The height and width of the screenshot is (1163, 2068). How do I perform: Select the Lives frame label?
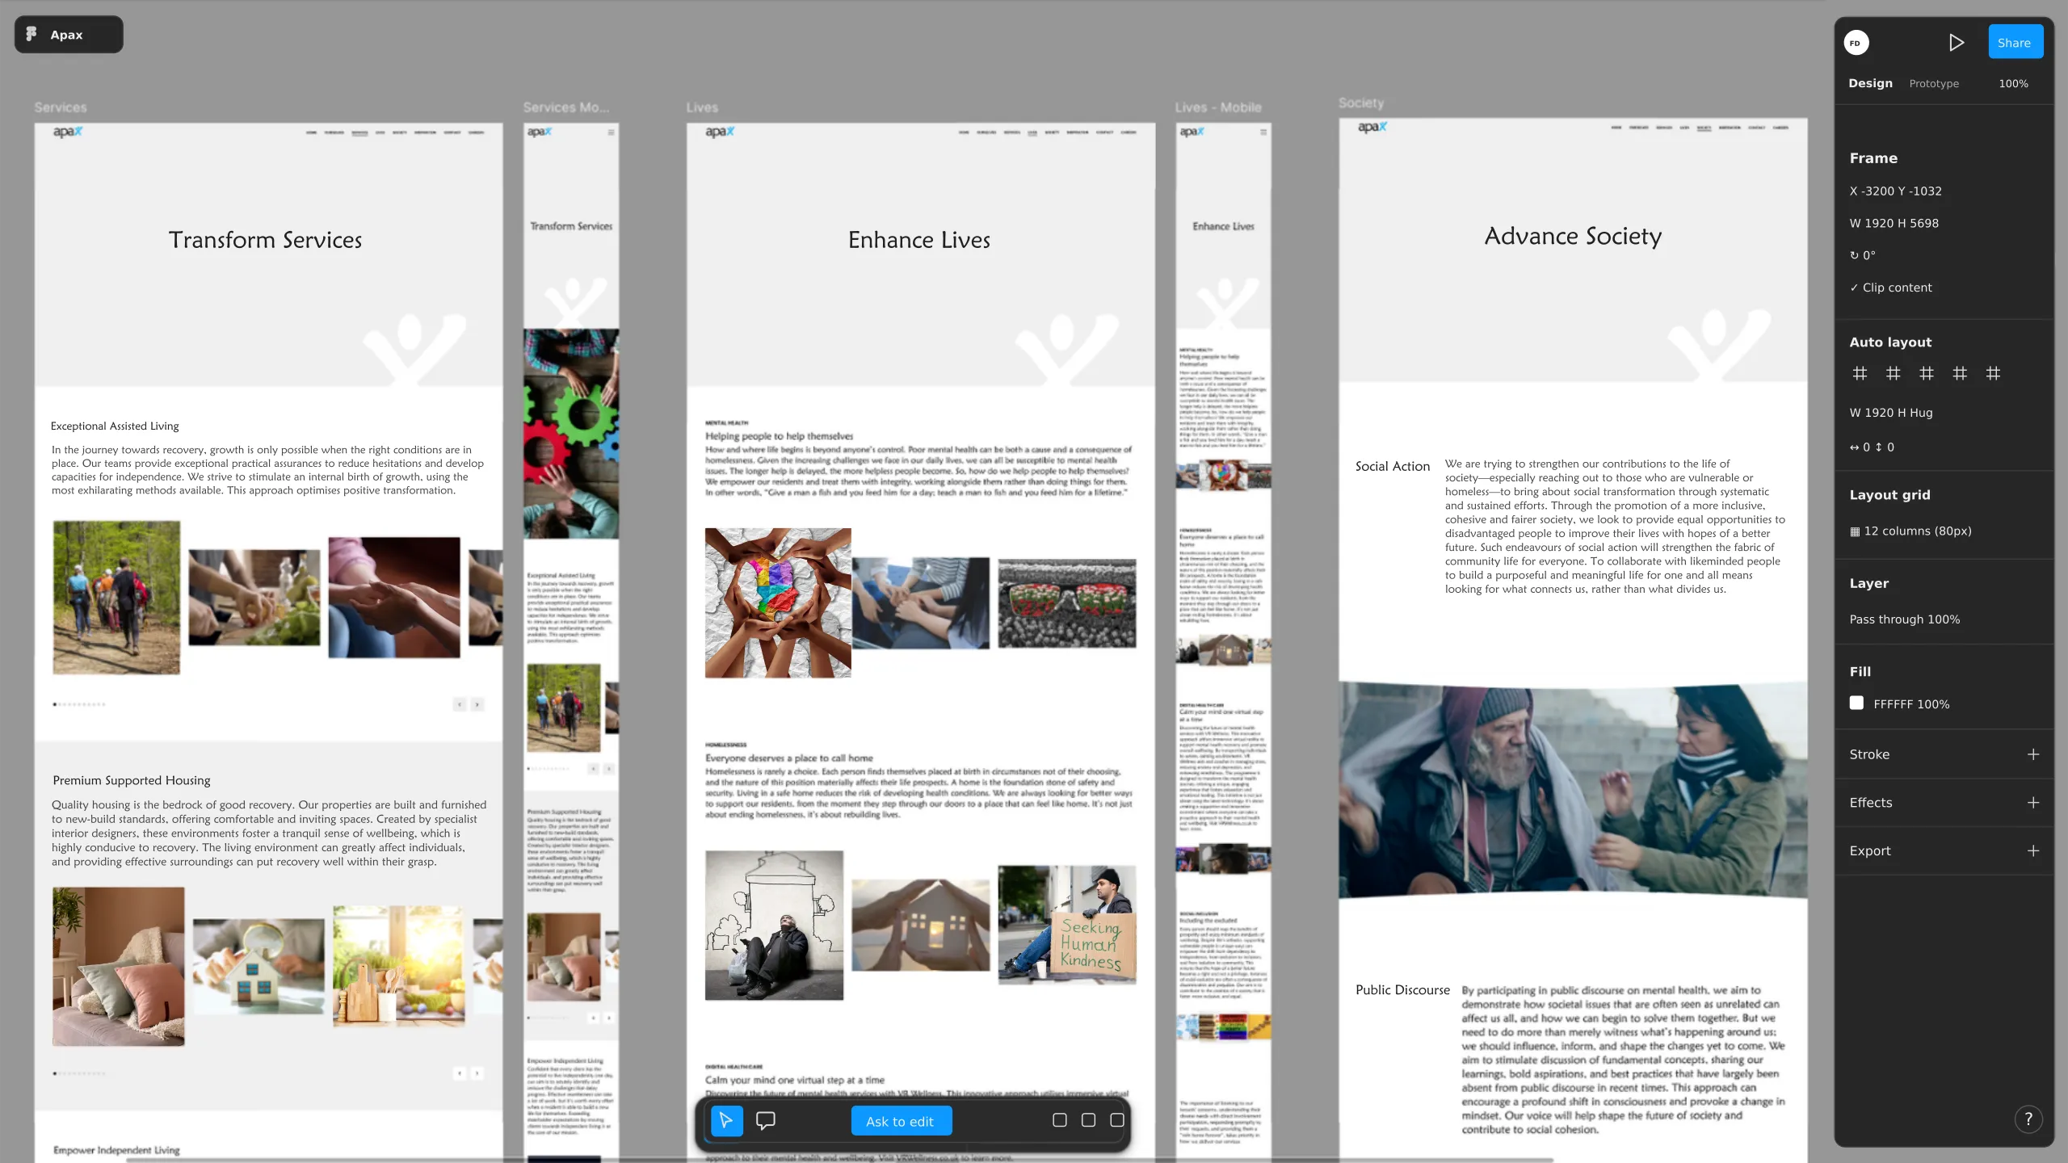point(702,107)
